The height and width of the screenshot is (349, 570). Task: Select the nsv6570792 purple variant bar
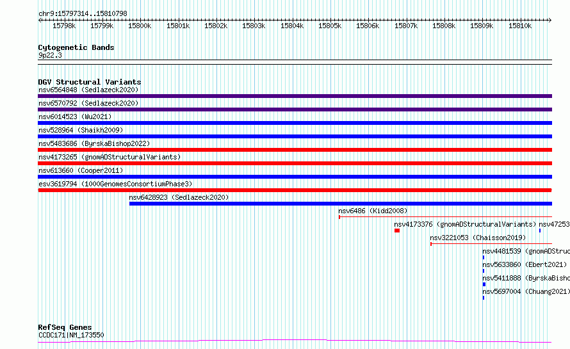pos(295,110)
